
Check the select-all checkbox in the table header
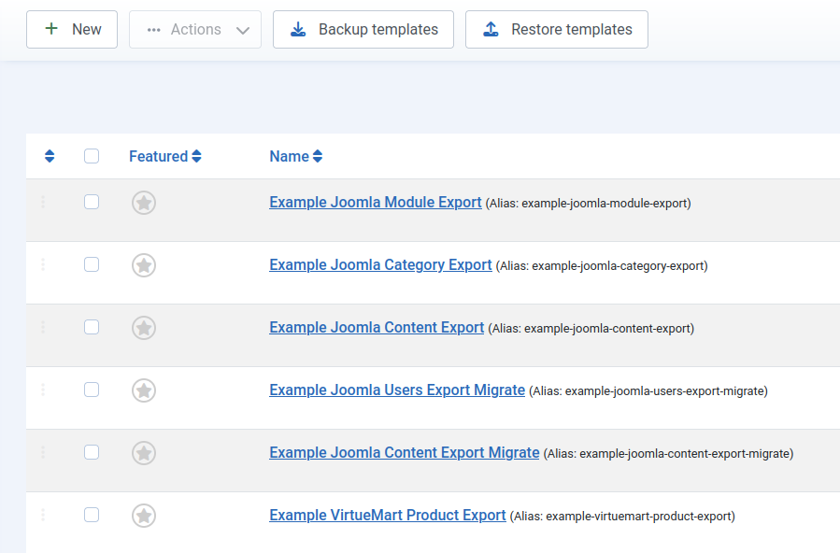91,155
